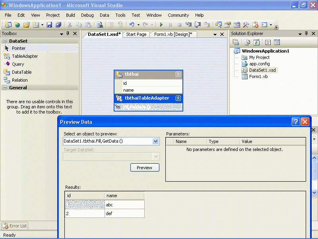Click View Code icon in Solution Explorer
Viewport: 318px width, 239px height.
268,42
